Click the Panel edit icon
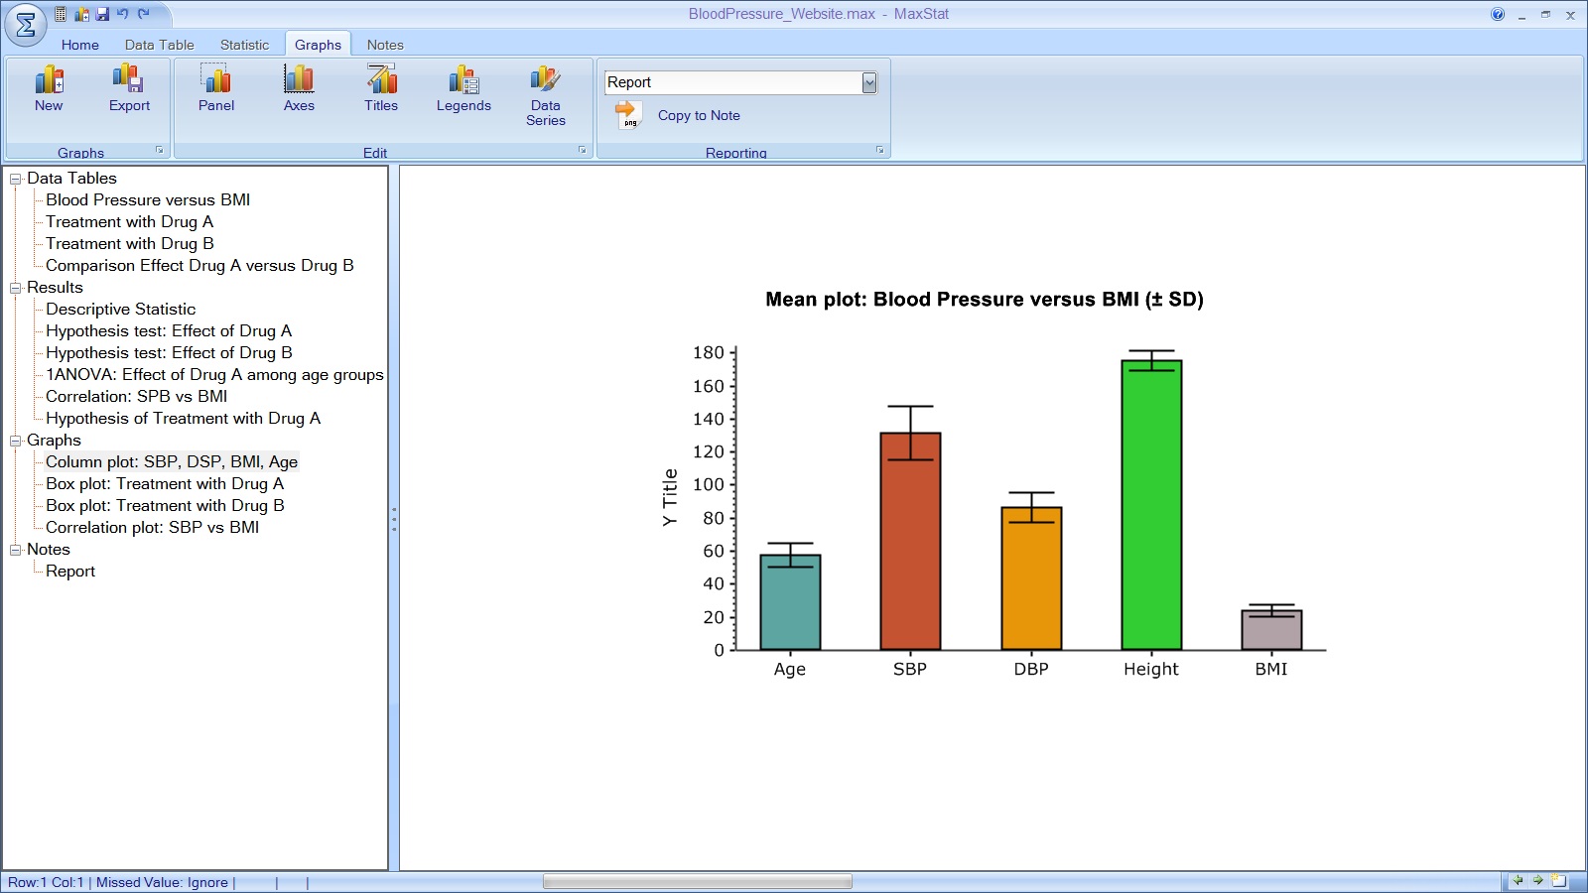The image size is (1588, 893). tap(216, 89)
